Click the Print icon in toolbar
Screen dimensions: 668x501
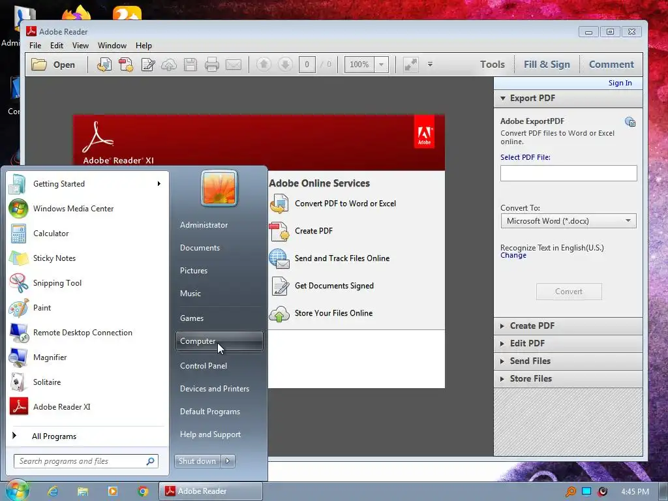(x=212, y=65)
